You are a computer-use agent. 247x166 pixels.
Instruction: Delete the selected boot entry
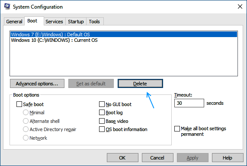point(140,84)
